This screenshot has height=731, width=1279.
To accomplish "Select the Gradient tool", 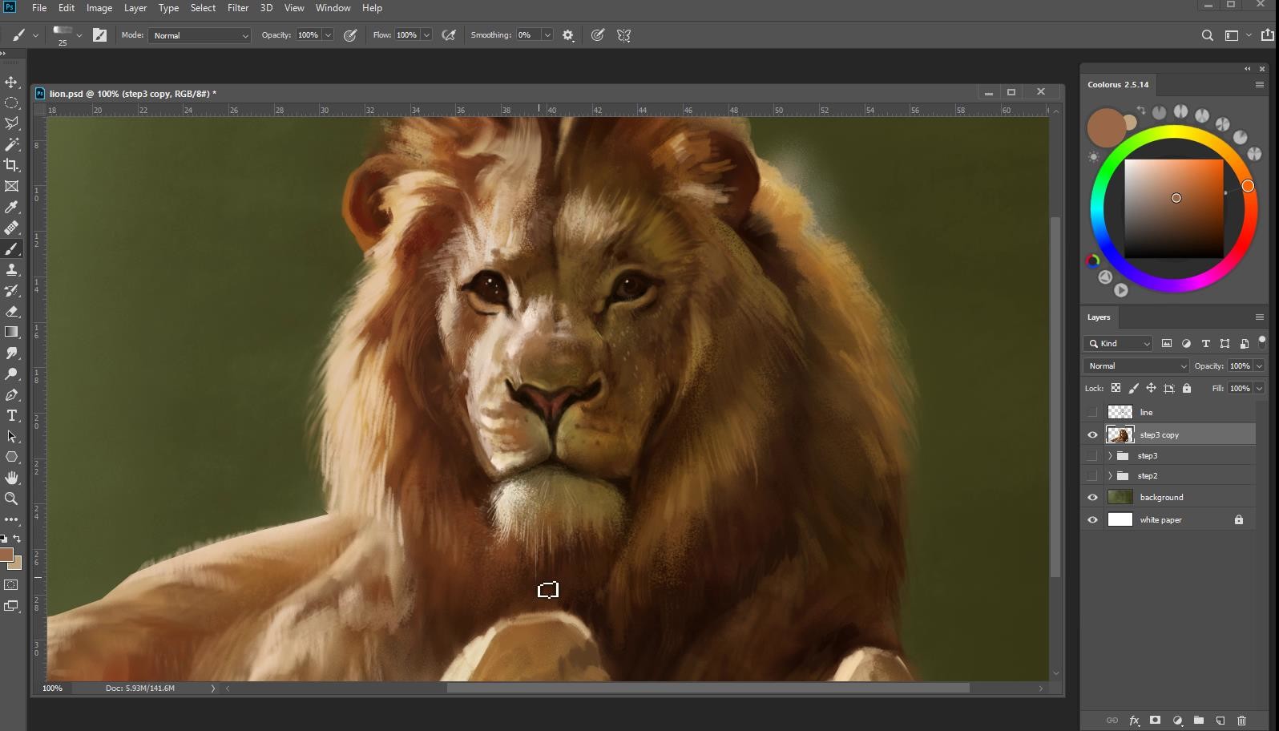I will point(11,332).
